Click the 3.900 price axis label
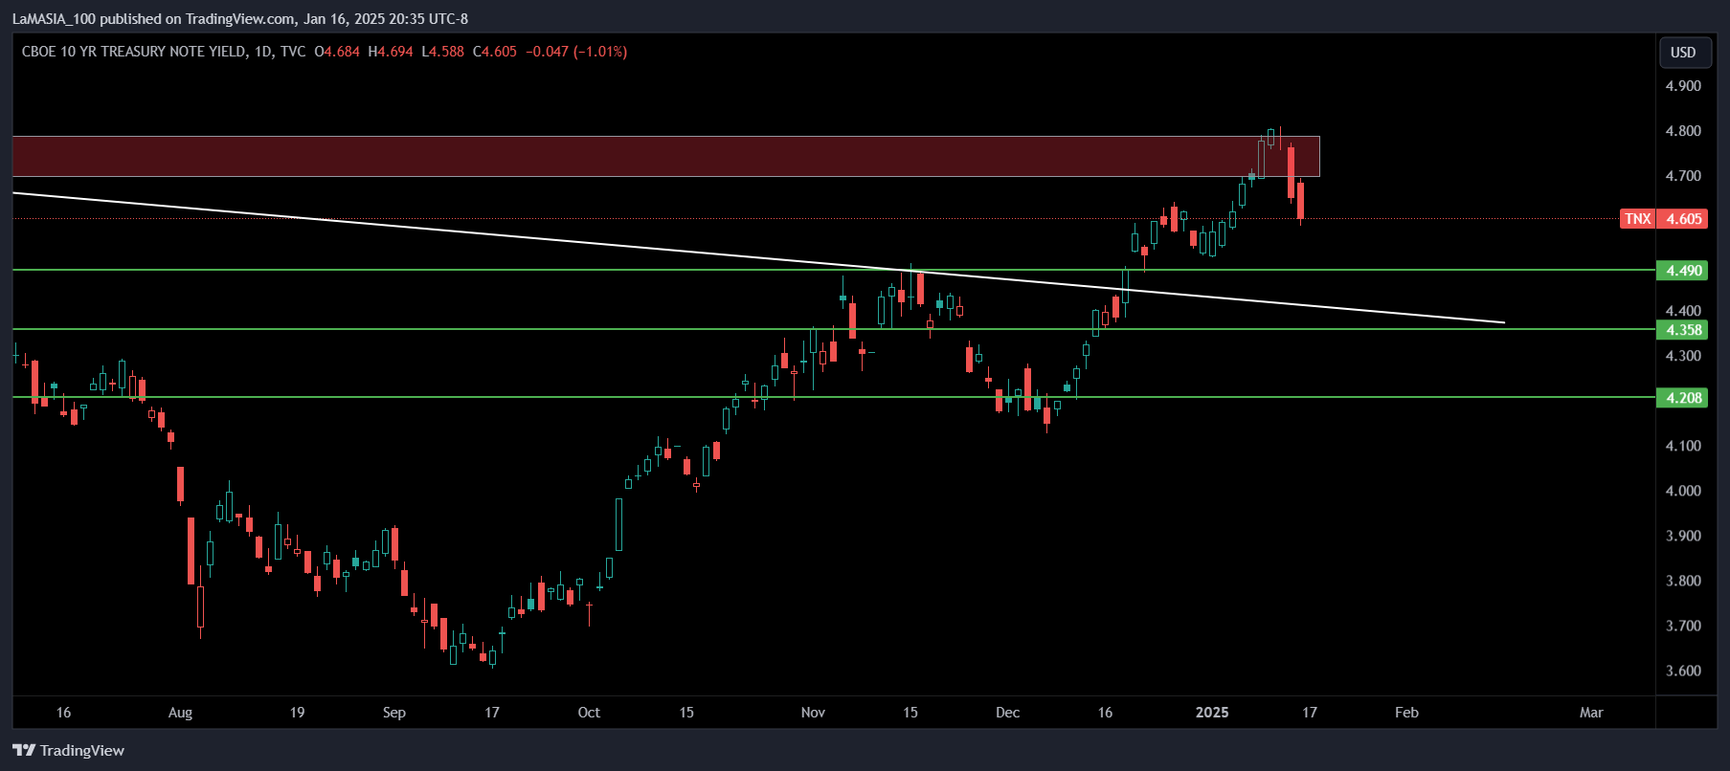Viewport: 1730px width, 771px height. click(1683, 536)
